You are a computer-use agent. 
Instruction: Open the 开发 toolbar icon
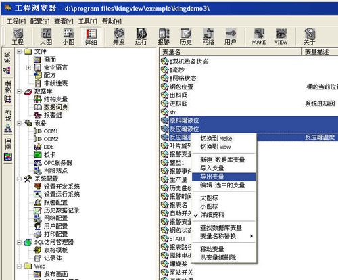click(119, 37)
